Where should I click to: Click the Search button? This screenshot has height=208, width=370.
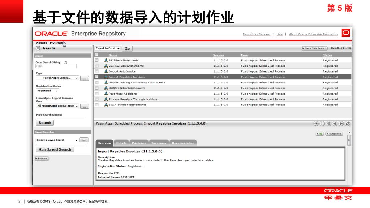pyautogui.click(x=45, y=123)
